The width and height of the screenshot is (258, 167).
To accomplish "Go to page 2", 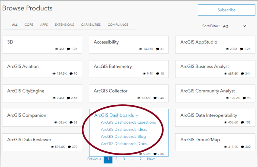I will pos(116,159).
